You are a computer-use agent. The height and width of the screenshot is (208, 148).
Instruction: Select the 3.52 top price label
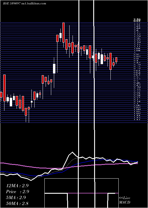tap(137, 20)
